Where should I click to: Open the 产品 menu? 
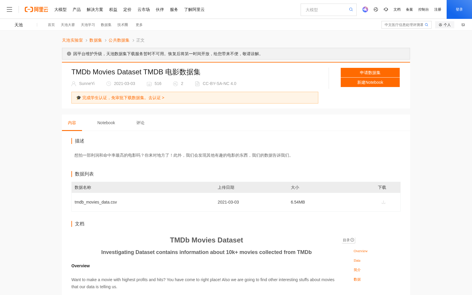[x=77, y=9]
